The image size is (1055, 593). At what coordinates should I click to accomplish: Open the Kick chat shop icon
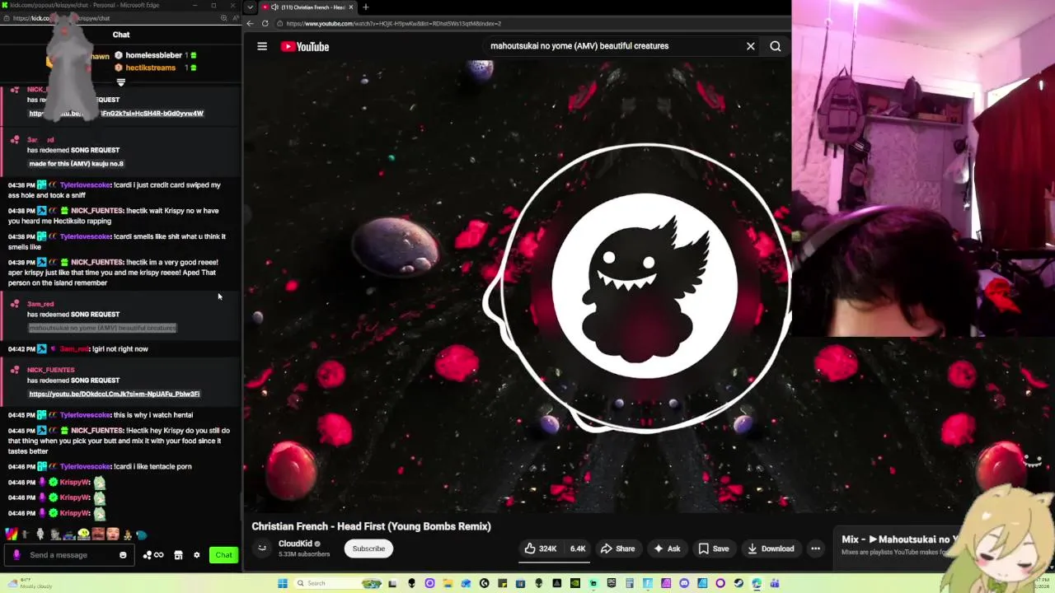point(178,555)
